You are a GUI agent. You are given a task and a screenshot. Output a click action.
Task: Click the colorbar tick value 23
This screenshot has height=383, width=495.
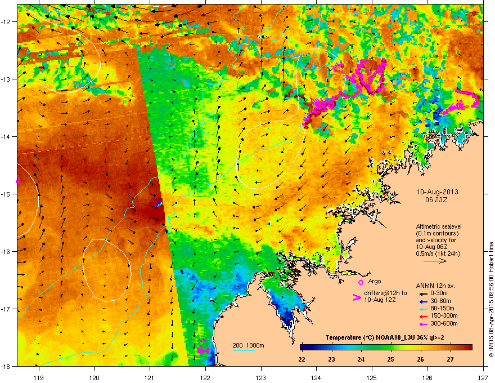pyautogui.click(x=331, y=359)
